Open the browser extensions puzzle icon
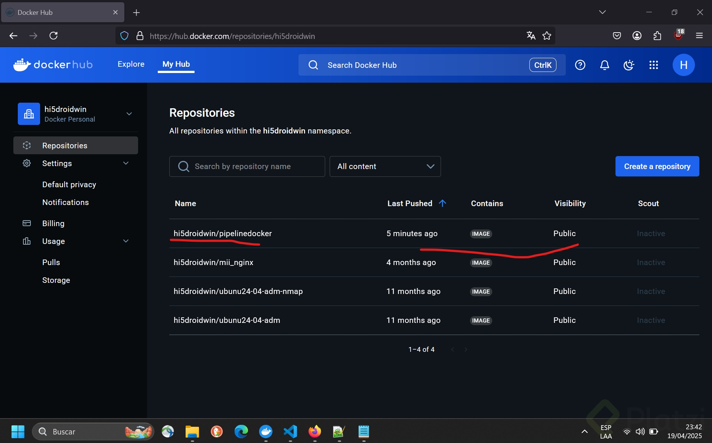712x443 pixels. coord(657,36)
